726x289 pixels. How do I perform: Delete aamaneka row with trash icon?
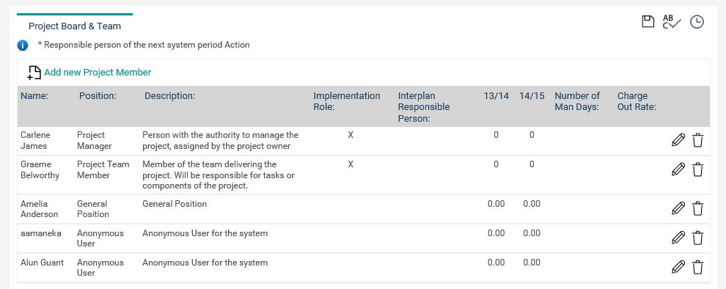pyautogui.click(x=697, y=238)
